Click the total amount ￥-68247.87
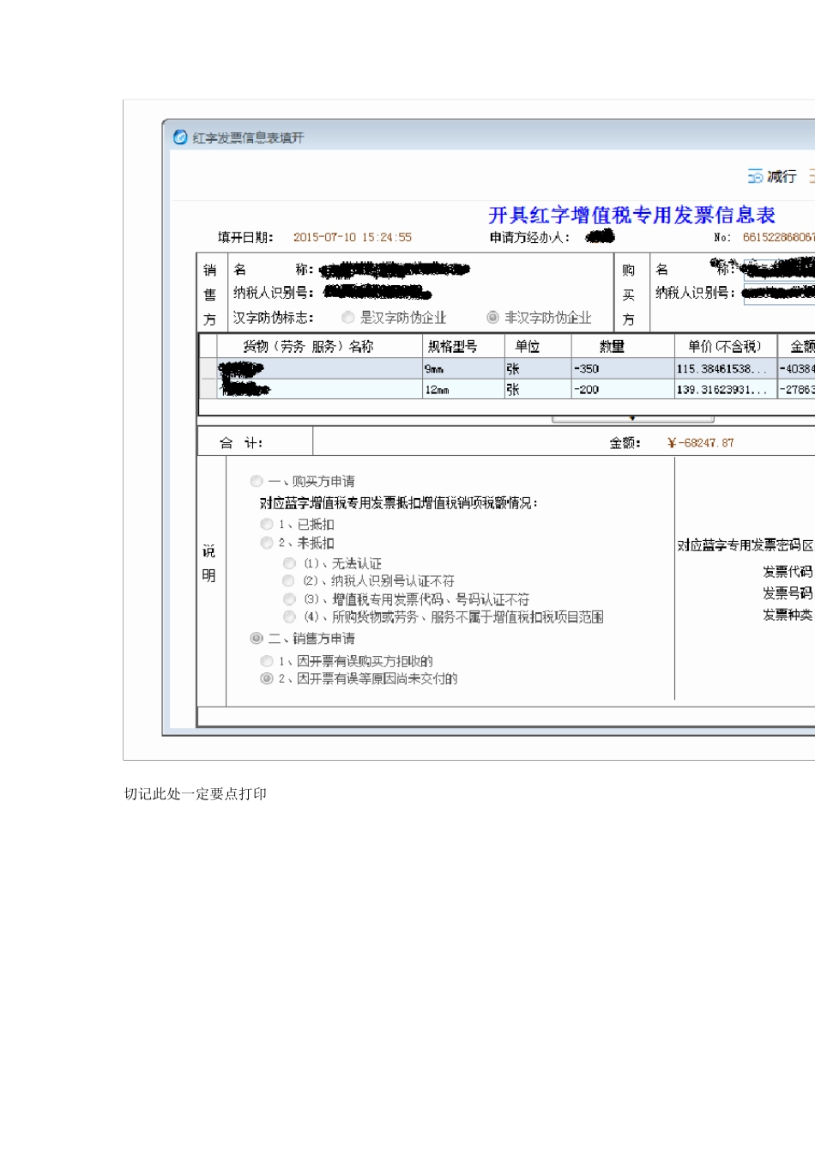The image size is (815, 1154). (x=700, y=443)
